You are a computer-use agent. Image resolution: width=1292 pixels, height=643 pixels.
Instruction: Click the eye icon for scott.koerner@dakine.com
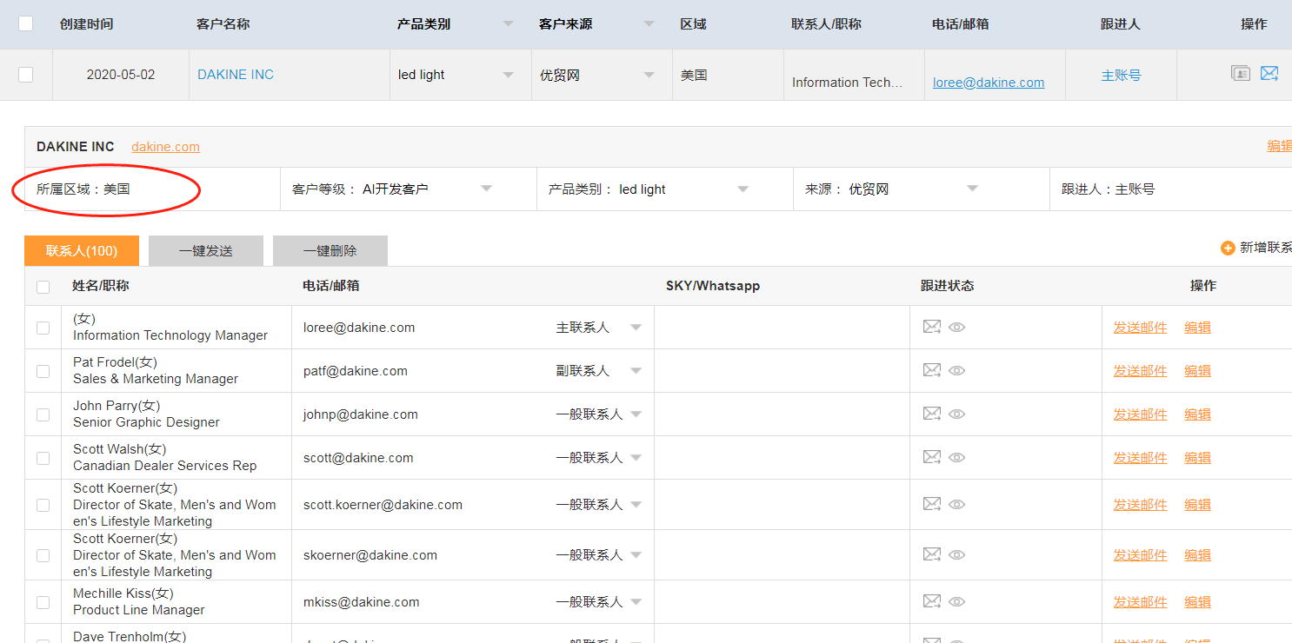957,505
